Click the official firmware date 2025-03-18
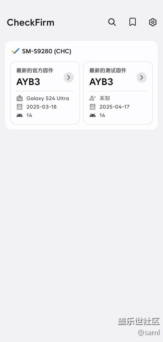Screen dimensions: 163x342 (x=42, y=107)
